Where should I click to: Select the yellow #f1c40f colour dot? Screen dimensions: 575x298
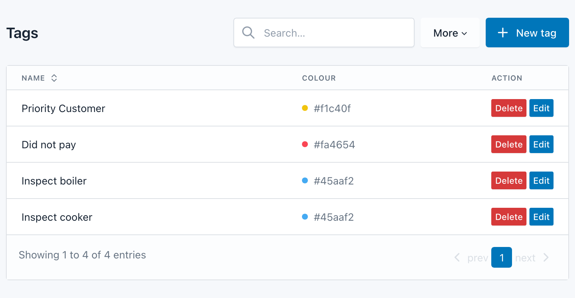pyautogui.click(x=305, y=108)
